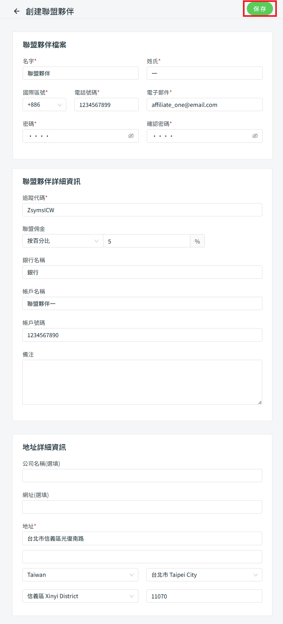283x624 pixels.
Task: Click the 電話號碼 input field
Action: 106,105
